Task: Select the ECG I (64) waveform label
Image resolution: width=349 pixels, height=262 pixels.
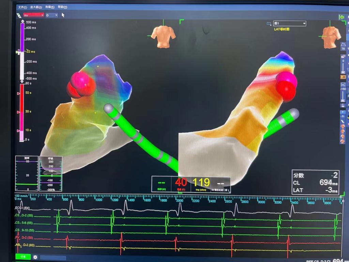Action: tap(22, 208)
